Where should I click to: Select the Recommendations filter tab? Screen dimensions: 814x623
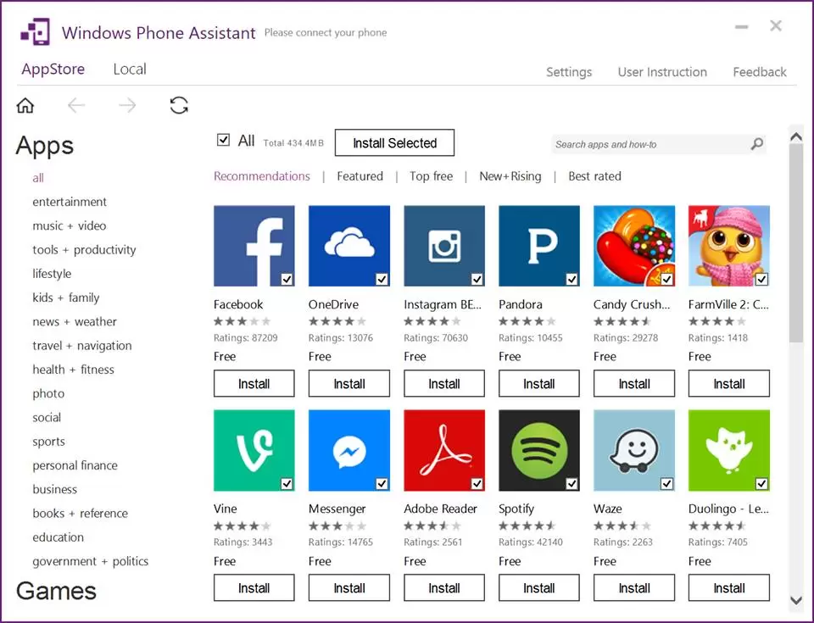tap(262, 176)
